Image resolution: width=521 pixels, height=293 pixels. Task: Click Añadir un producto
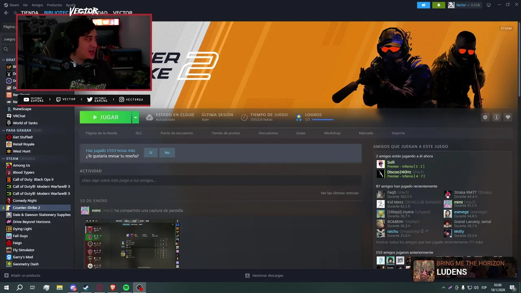(22, 276)
